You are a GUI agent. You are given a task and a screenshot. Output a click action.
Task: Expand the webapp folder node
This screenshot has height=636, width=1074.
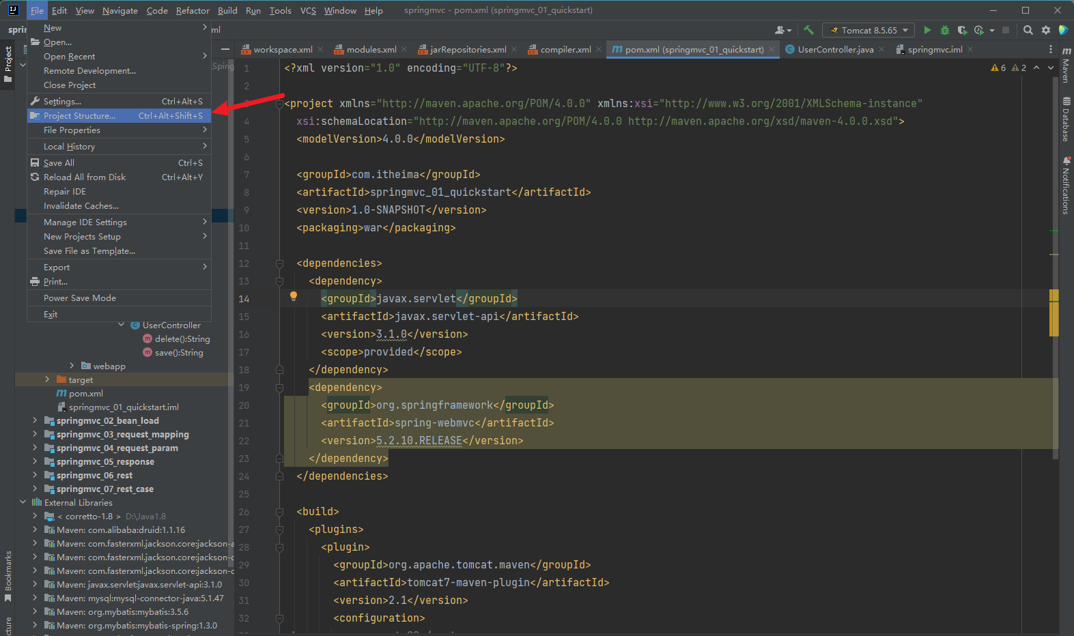click(x=72, y=366)
